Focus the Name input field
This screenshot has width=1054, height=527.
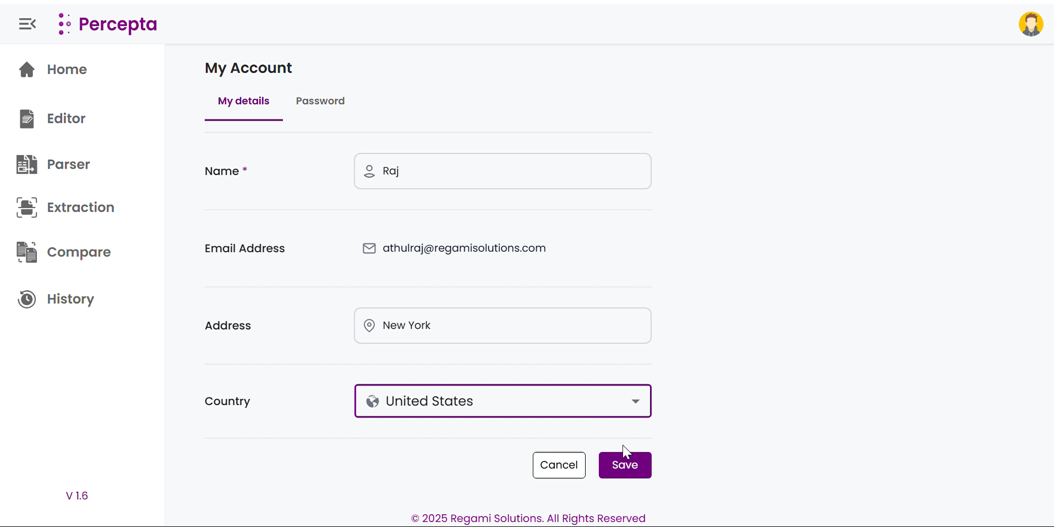pos(512,171)
